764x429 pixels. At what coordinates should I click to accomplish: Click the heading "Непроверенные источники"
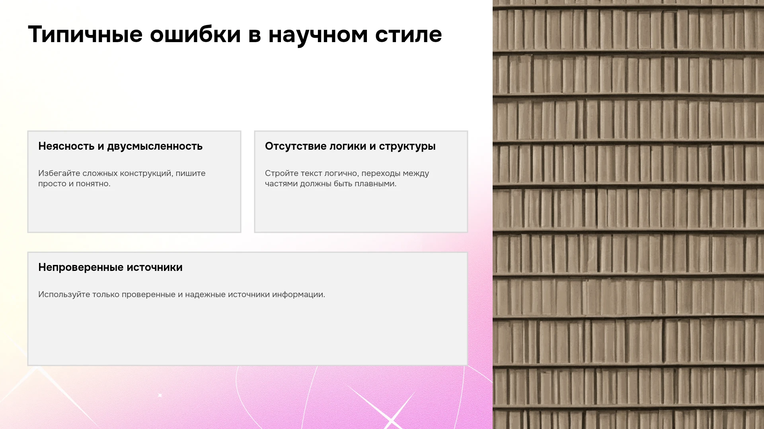tap(110, 267)
